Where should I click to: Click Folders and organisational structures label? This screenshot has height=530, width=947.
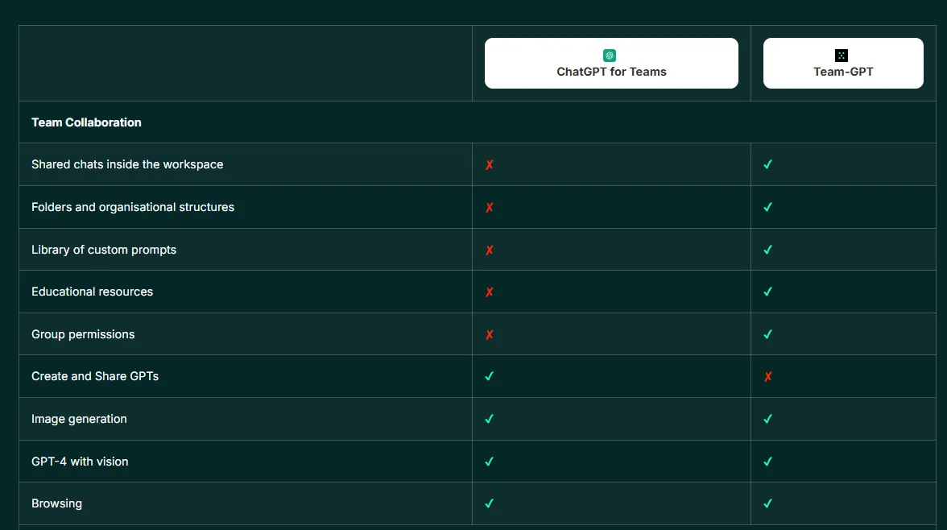pos(133,207)
